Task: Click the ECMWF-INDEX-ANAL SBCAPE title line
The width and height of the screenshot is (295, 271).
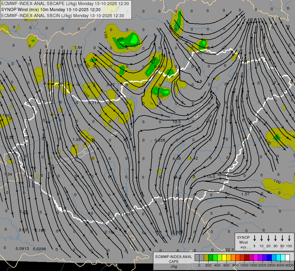Action: click(x=65, y=4)
